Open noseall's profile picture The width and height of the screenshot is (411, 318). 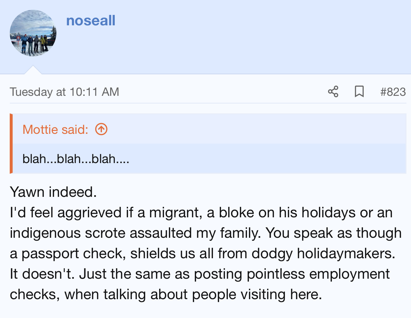pos(33,33)
